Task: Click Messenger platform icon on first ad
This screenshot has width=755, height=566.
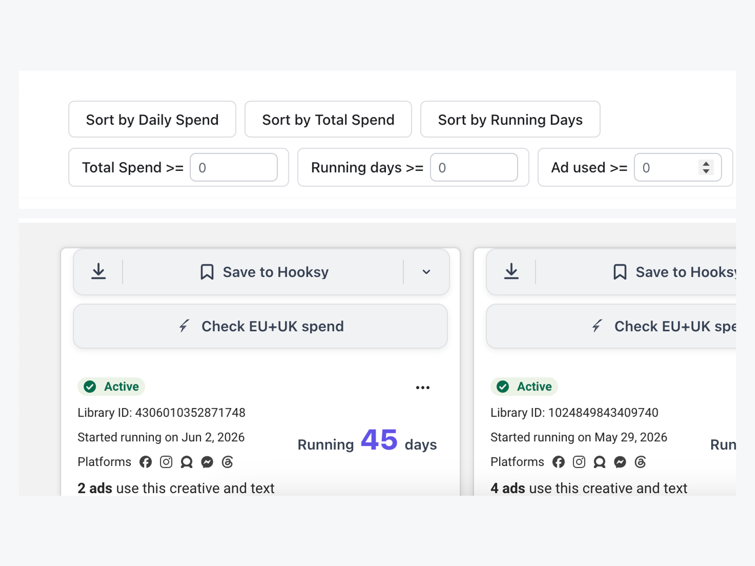Action: pyautogui.click(x=207, y=462)
